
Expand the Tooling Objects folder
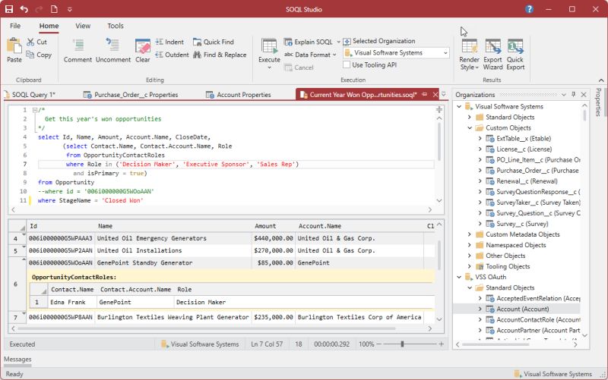(470, 266)
